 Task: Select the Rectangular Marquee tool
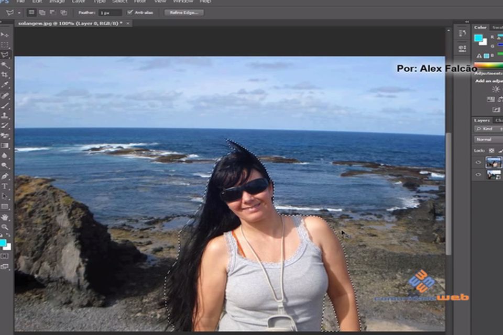tap(5, 44)
